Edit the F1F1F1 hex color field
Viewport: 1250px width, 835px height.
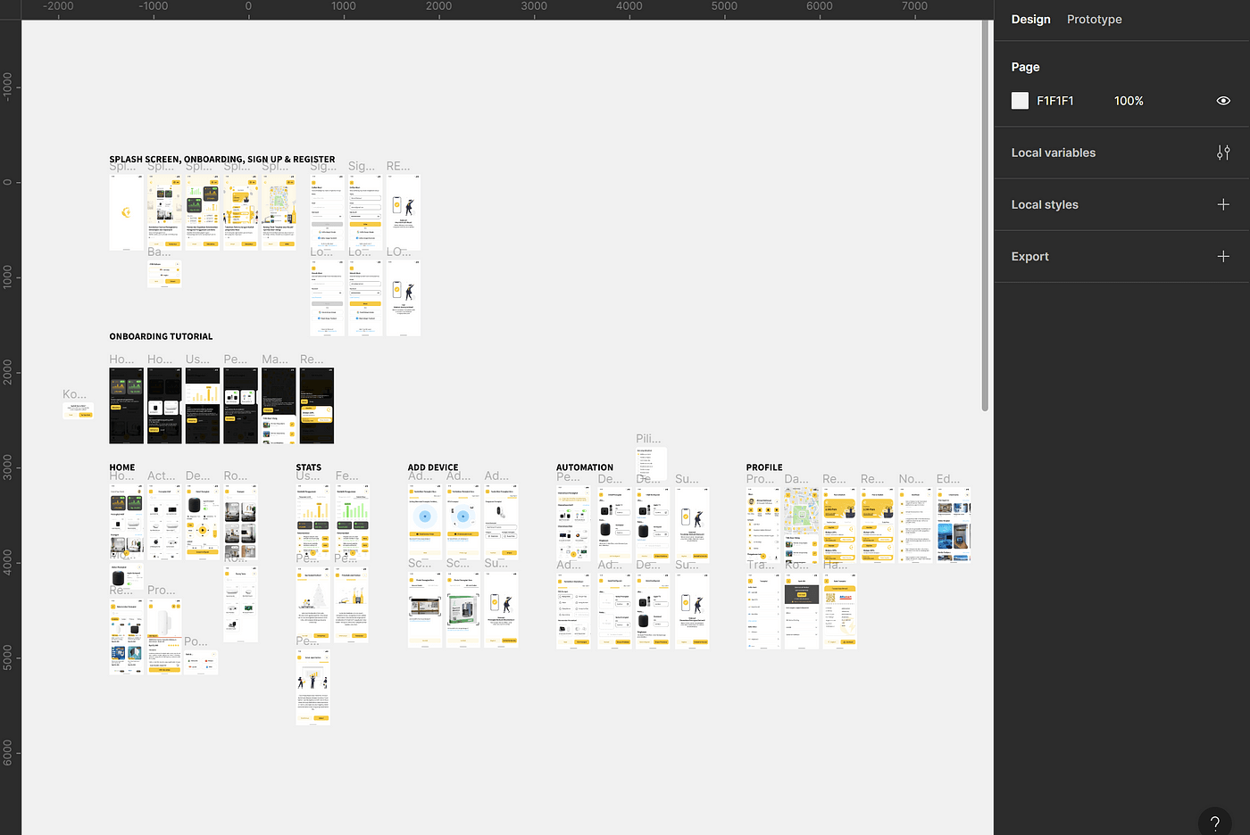tap(1055, 101)
